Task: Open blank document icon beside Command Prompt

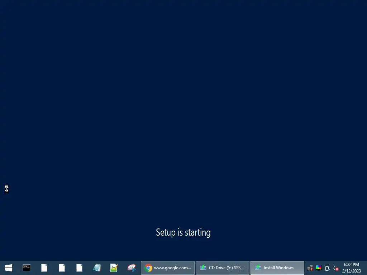Action: tap(44, 268)
